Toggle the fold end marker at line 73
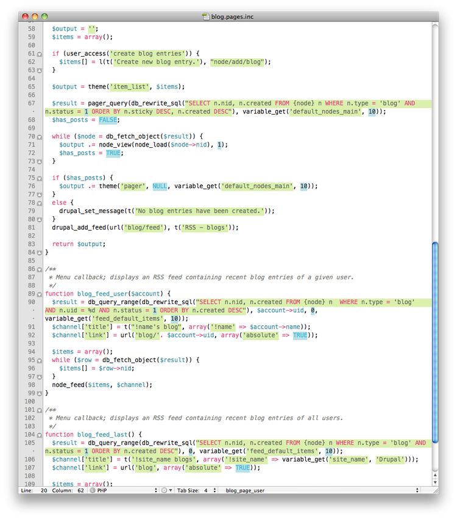457x519 pixels. point(39,162)
